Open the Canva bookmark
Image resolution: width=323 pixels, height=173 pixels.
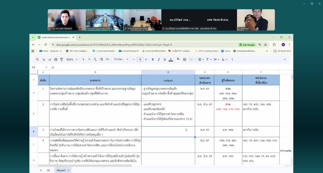[x=226, y=51]
